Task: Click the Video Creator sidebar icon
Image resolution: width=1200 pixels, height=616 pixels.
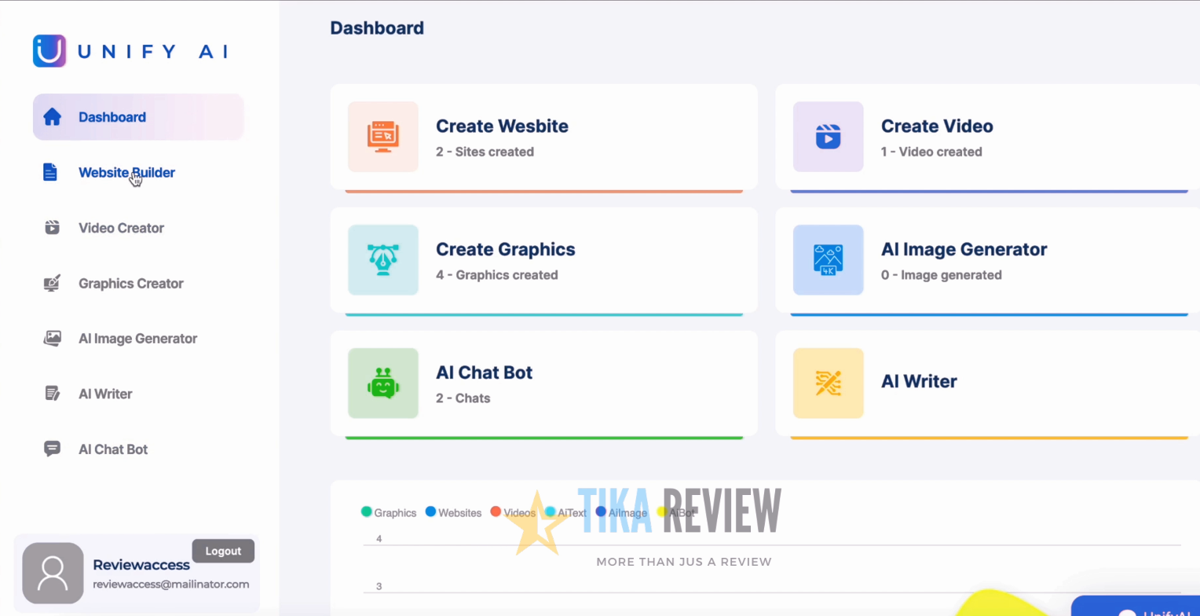Action: 51,228
